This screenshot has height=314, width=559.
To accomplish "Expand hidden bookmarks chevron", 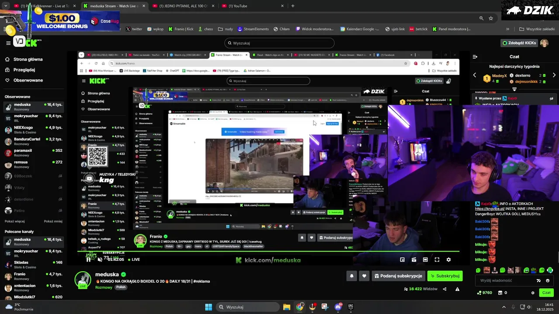I will (x=507, y=29).
